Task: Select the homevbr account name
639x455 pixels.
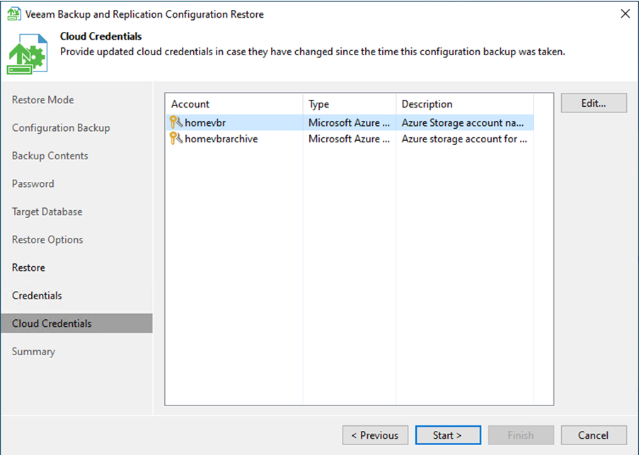Action: 205,122
